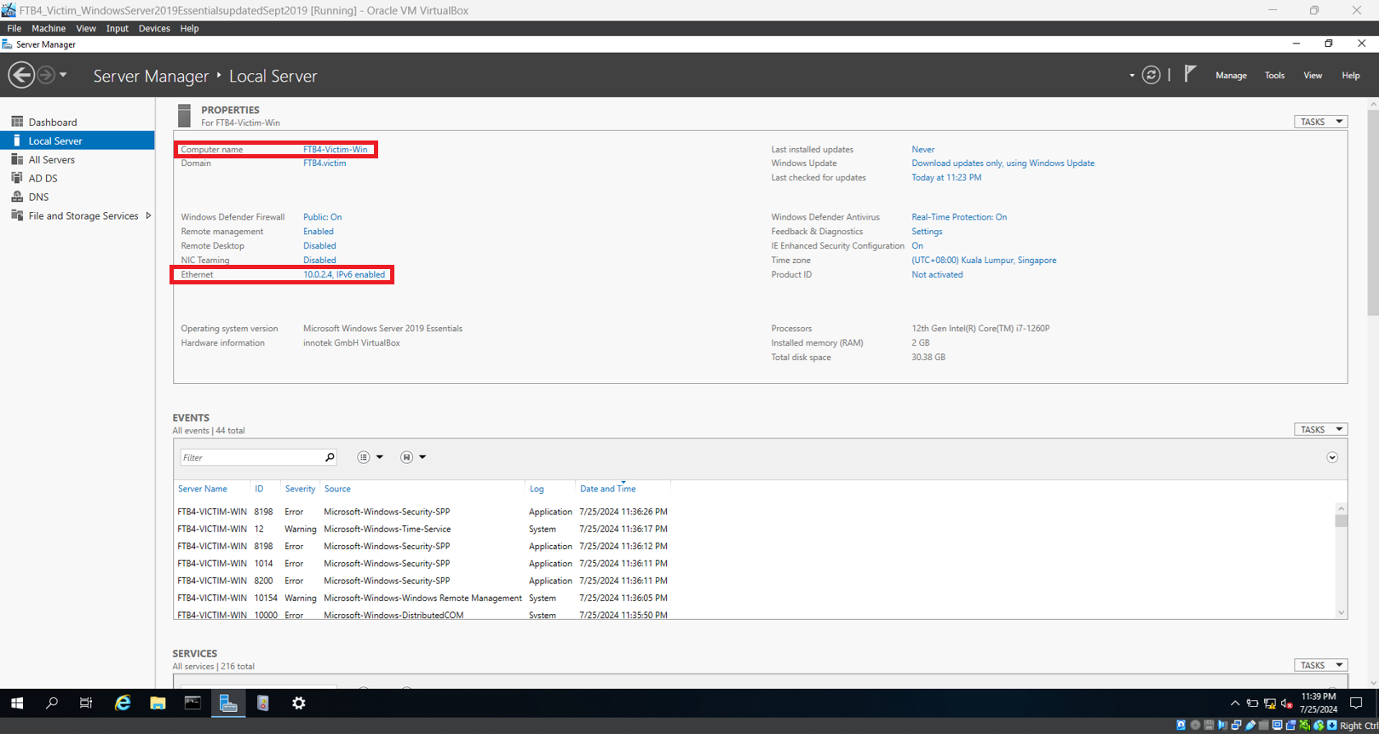Viewport: 1379px width, 734px height.
Task: Launch Internet Explorer from the taskbar
Action: tap(124, 702)
